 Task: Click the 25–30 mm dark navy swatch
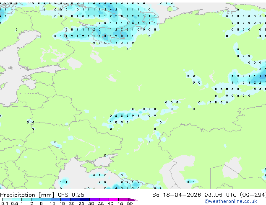(84, 200)
